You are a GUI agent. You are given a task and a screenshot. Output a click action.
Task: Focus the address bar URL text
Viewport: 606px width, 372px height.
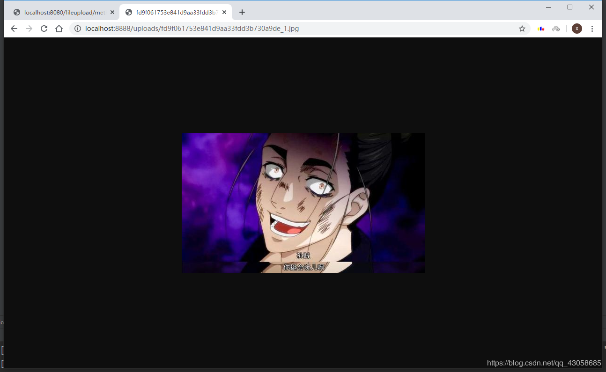tap(192, 29)
